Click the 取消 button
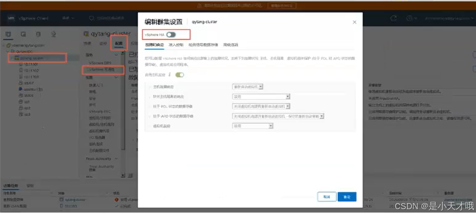The image size is (476, 214). coord(327,197)
